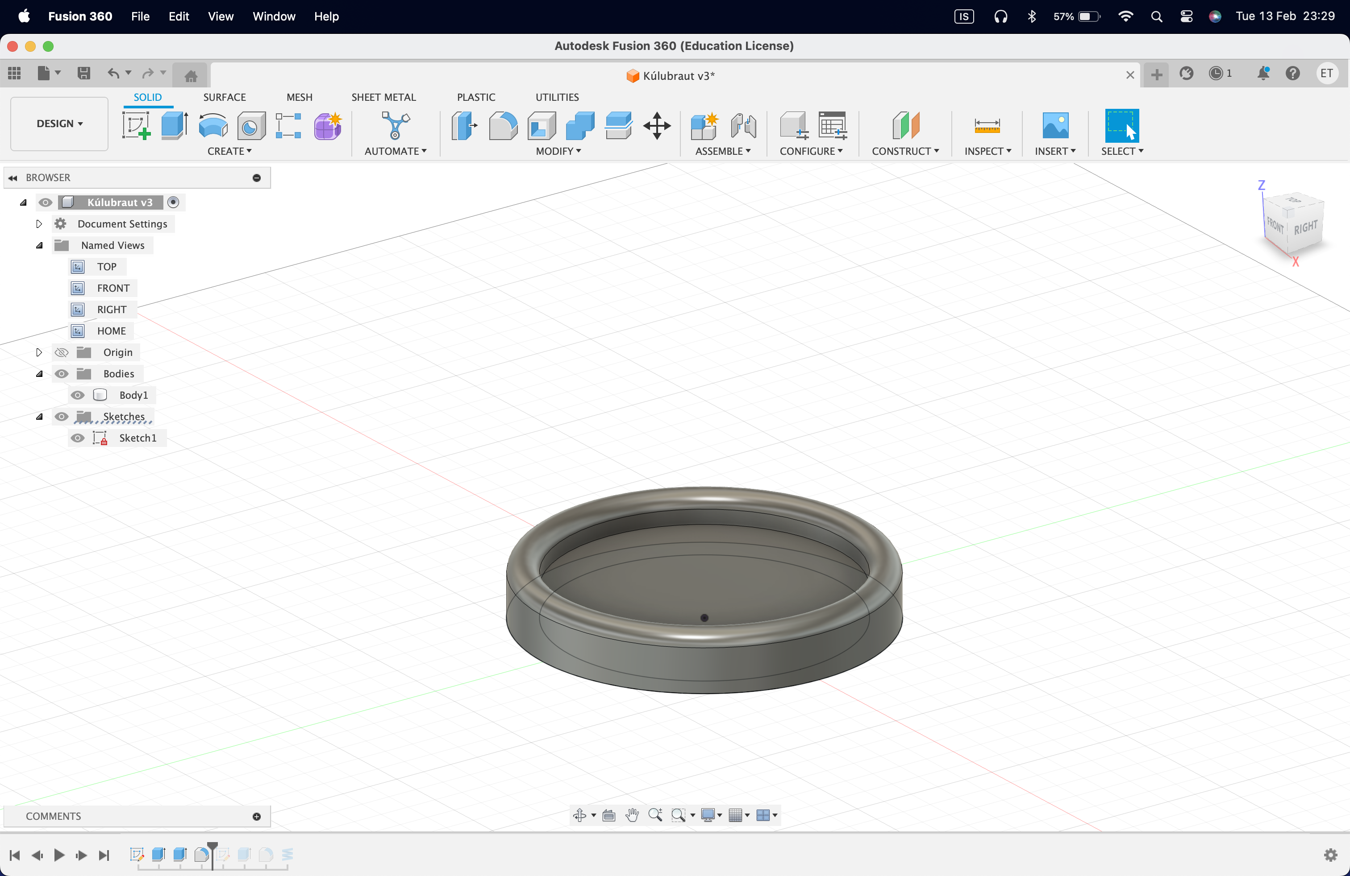Click the Joint icon

743,125
